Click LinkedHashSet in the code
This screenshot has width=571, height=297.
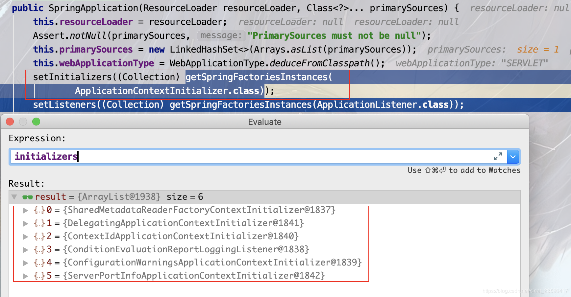click(204, 49)
